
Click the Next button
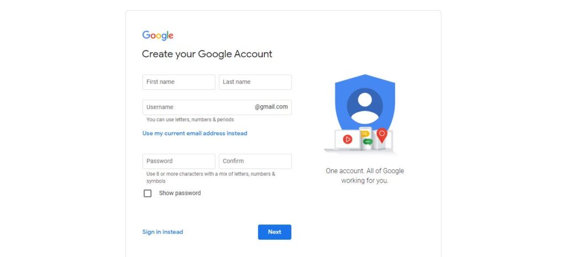coord(275,232)
